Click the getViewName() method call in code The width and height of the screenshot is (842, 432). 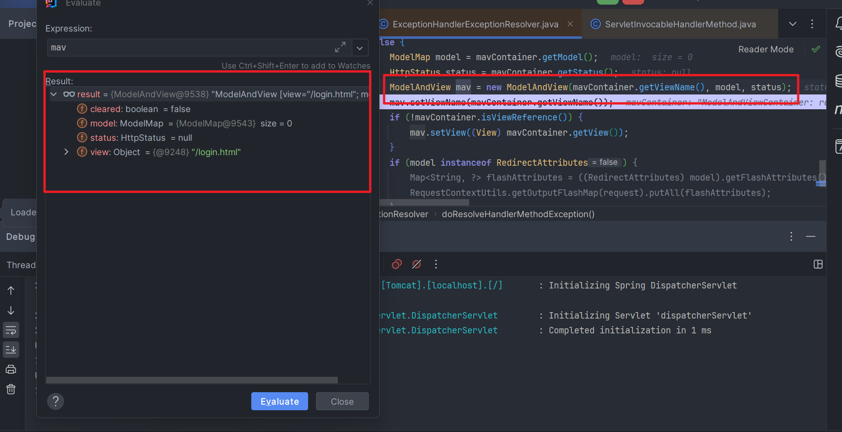point(672,87)
